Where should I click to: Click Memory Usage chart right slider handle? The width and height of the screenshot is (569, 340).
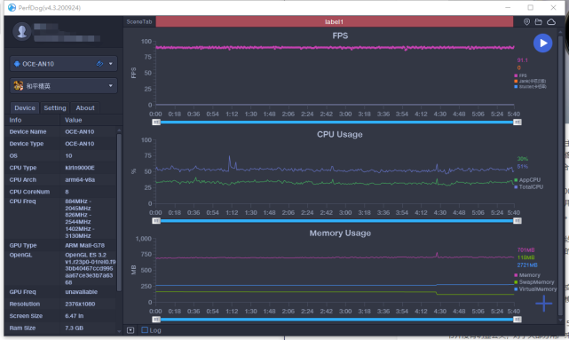[518, 320]
